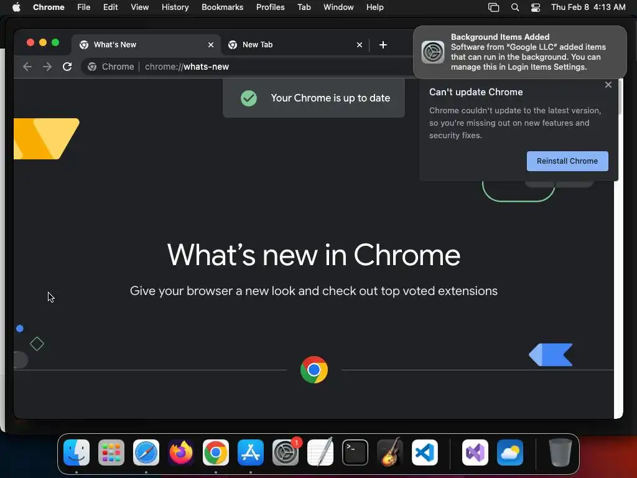Viewport: 637px width, 478px height.
Task: Click the date and time in menu bar
Action: coord(588,7)
